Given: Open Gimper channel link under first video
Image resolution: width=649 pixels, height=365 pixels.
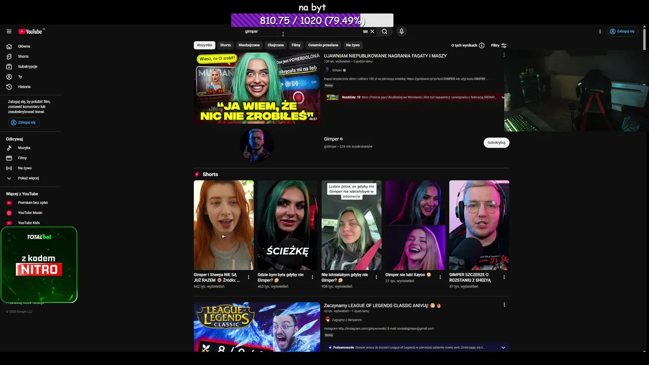Looking at the screenshot, I should pos(337,70).
